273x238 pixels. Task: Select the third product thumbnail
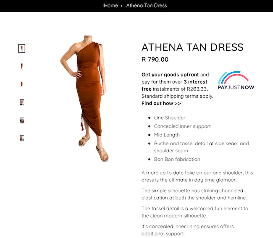coord(22,84)
